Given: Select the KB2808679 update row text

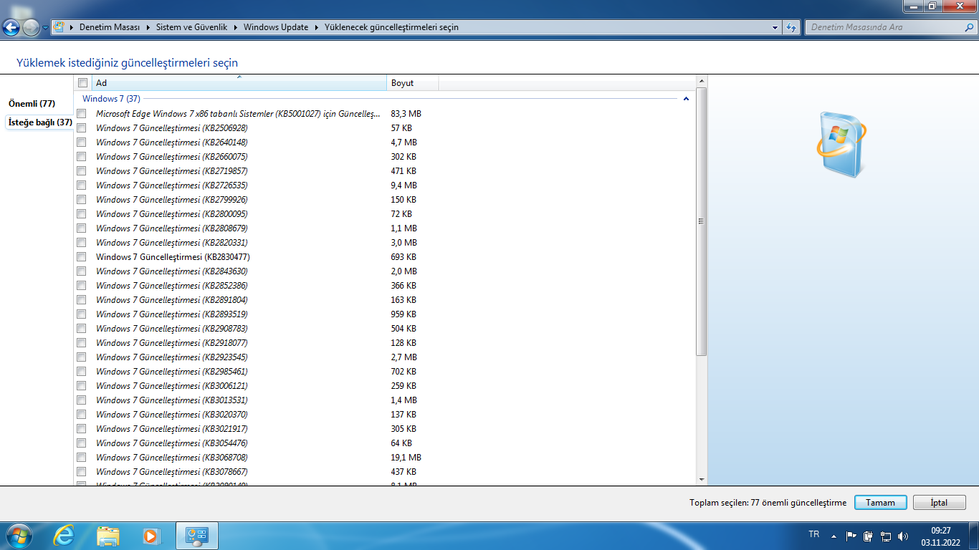Looking at the screenshot, I should (172, 228).
